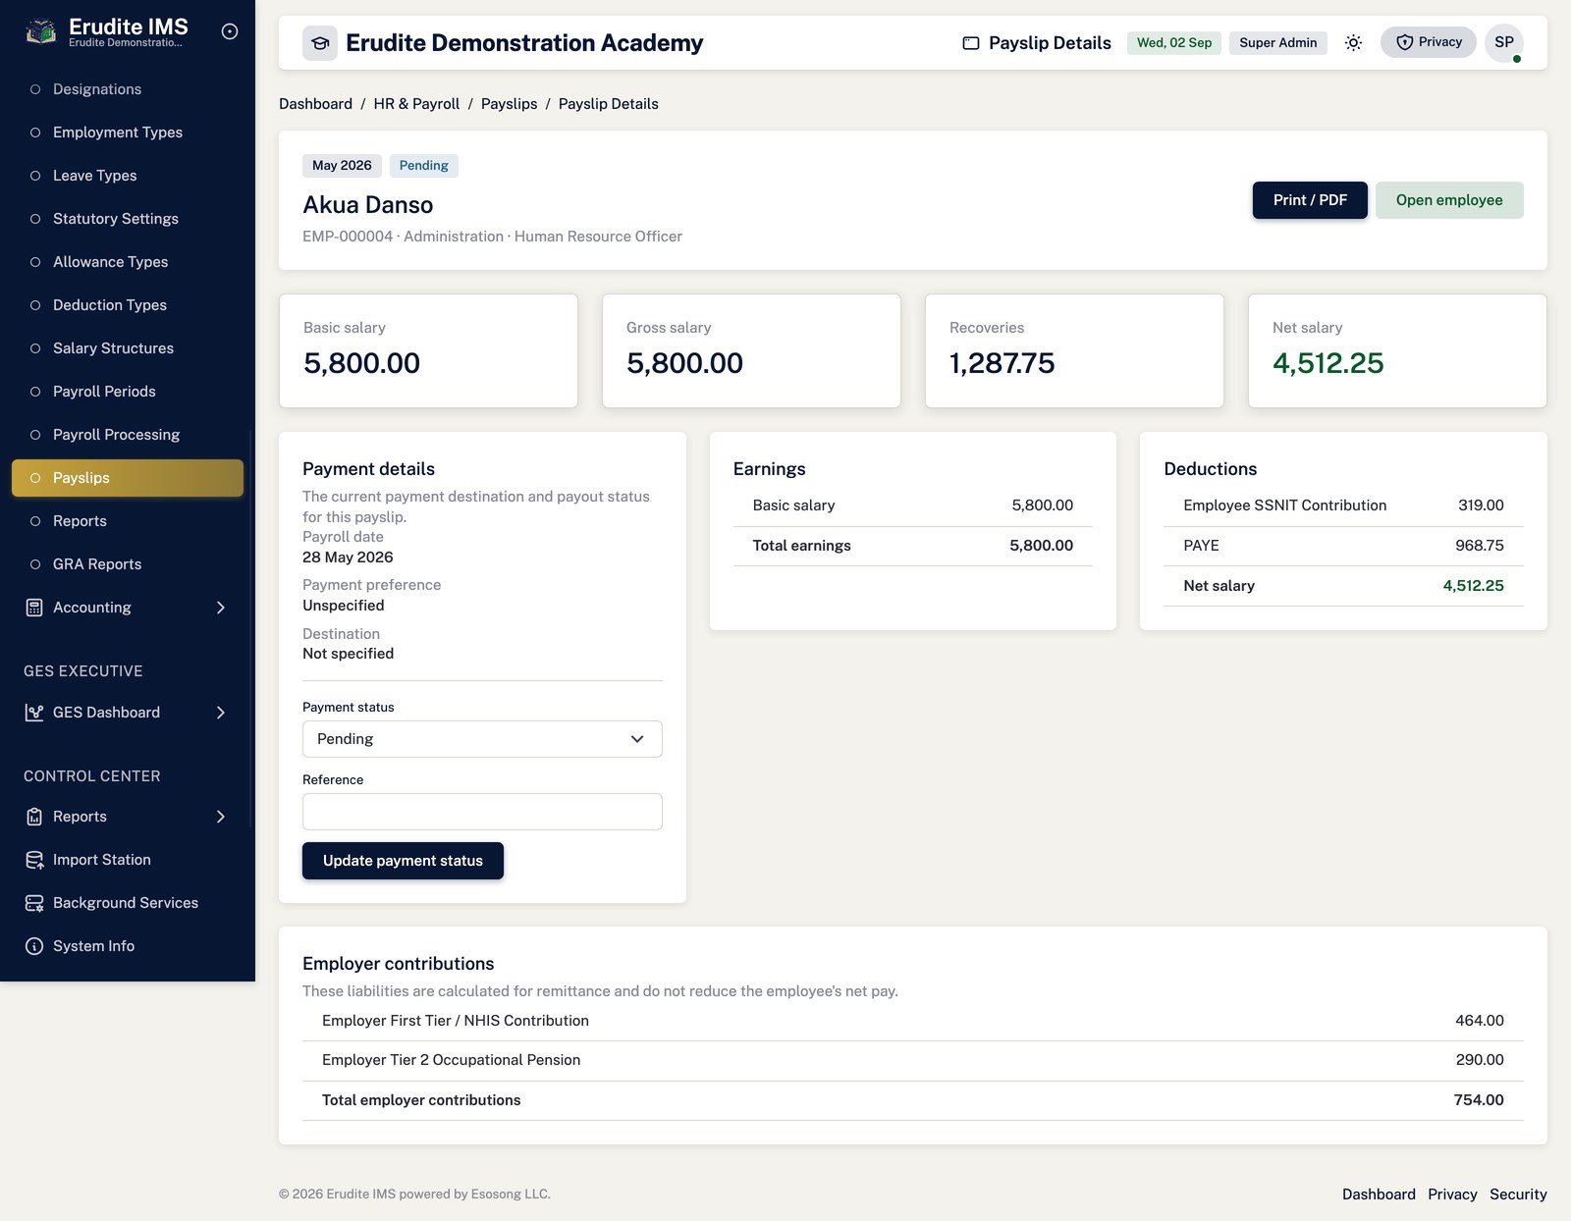Click the footer Dashboard link
Image resolution: width=1571 pixels, height=1221 pixels.
(1379, 1194)
